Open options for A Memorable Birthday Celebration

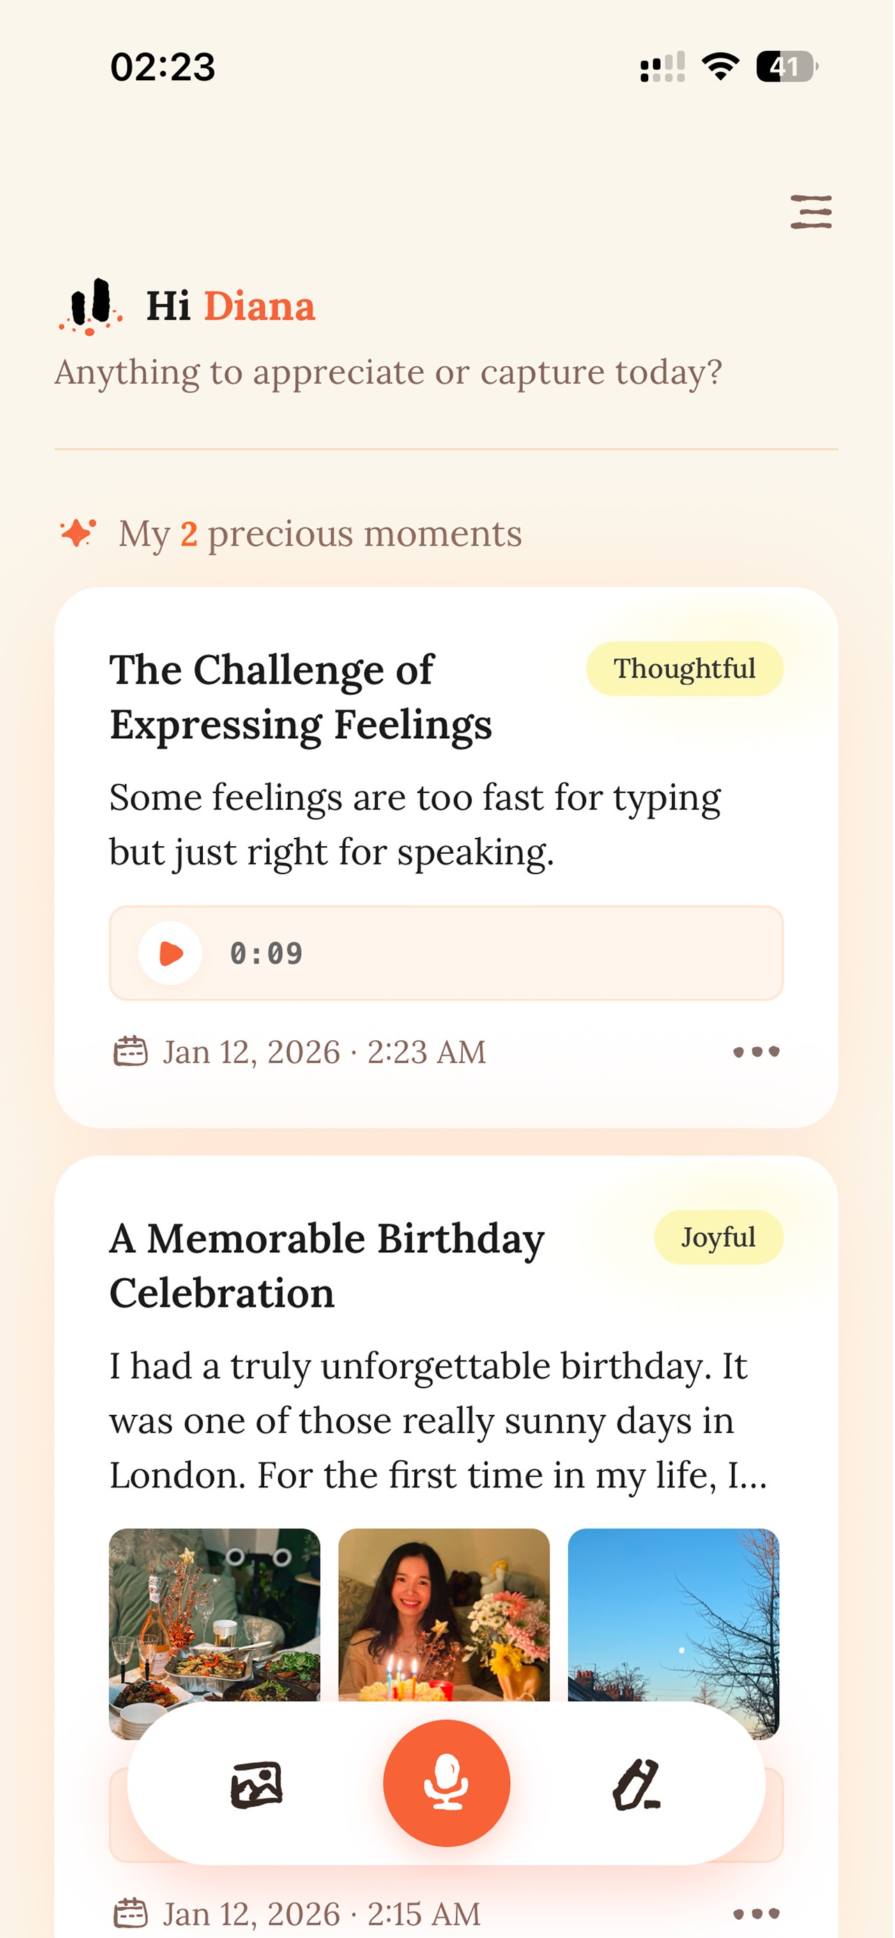(x=757, y=1914)
